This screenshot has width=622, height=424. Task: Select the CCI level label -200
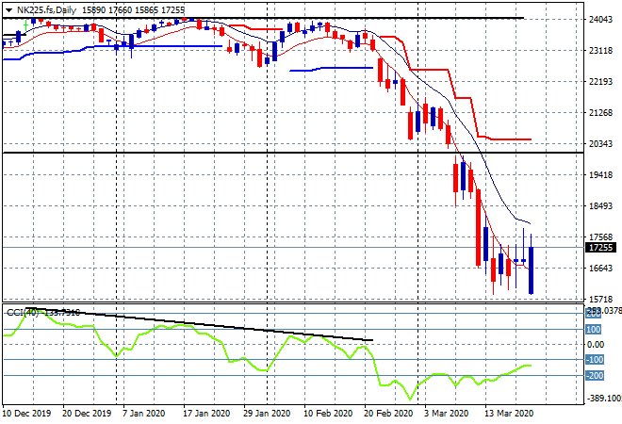595,376
